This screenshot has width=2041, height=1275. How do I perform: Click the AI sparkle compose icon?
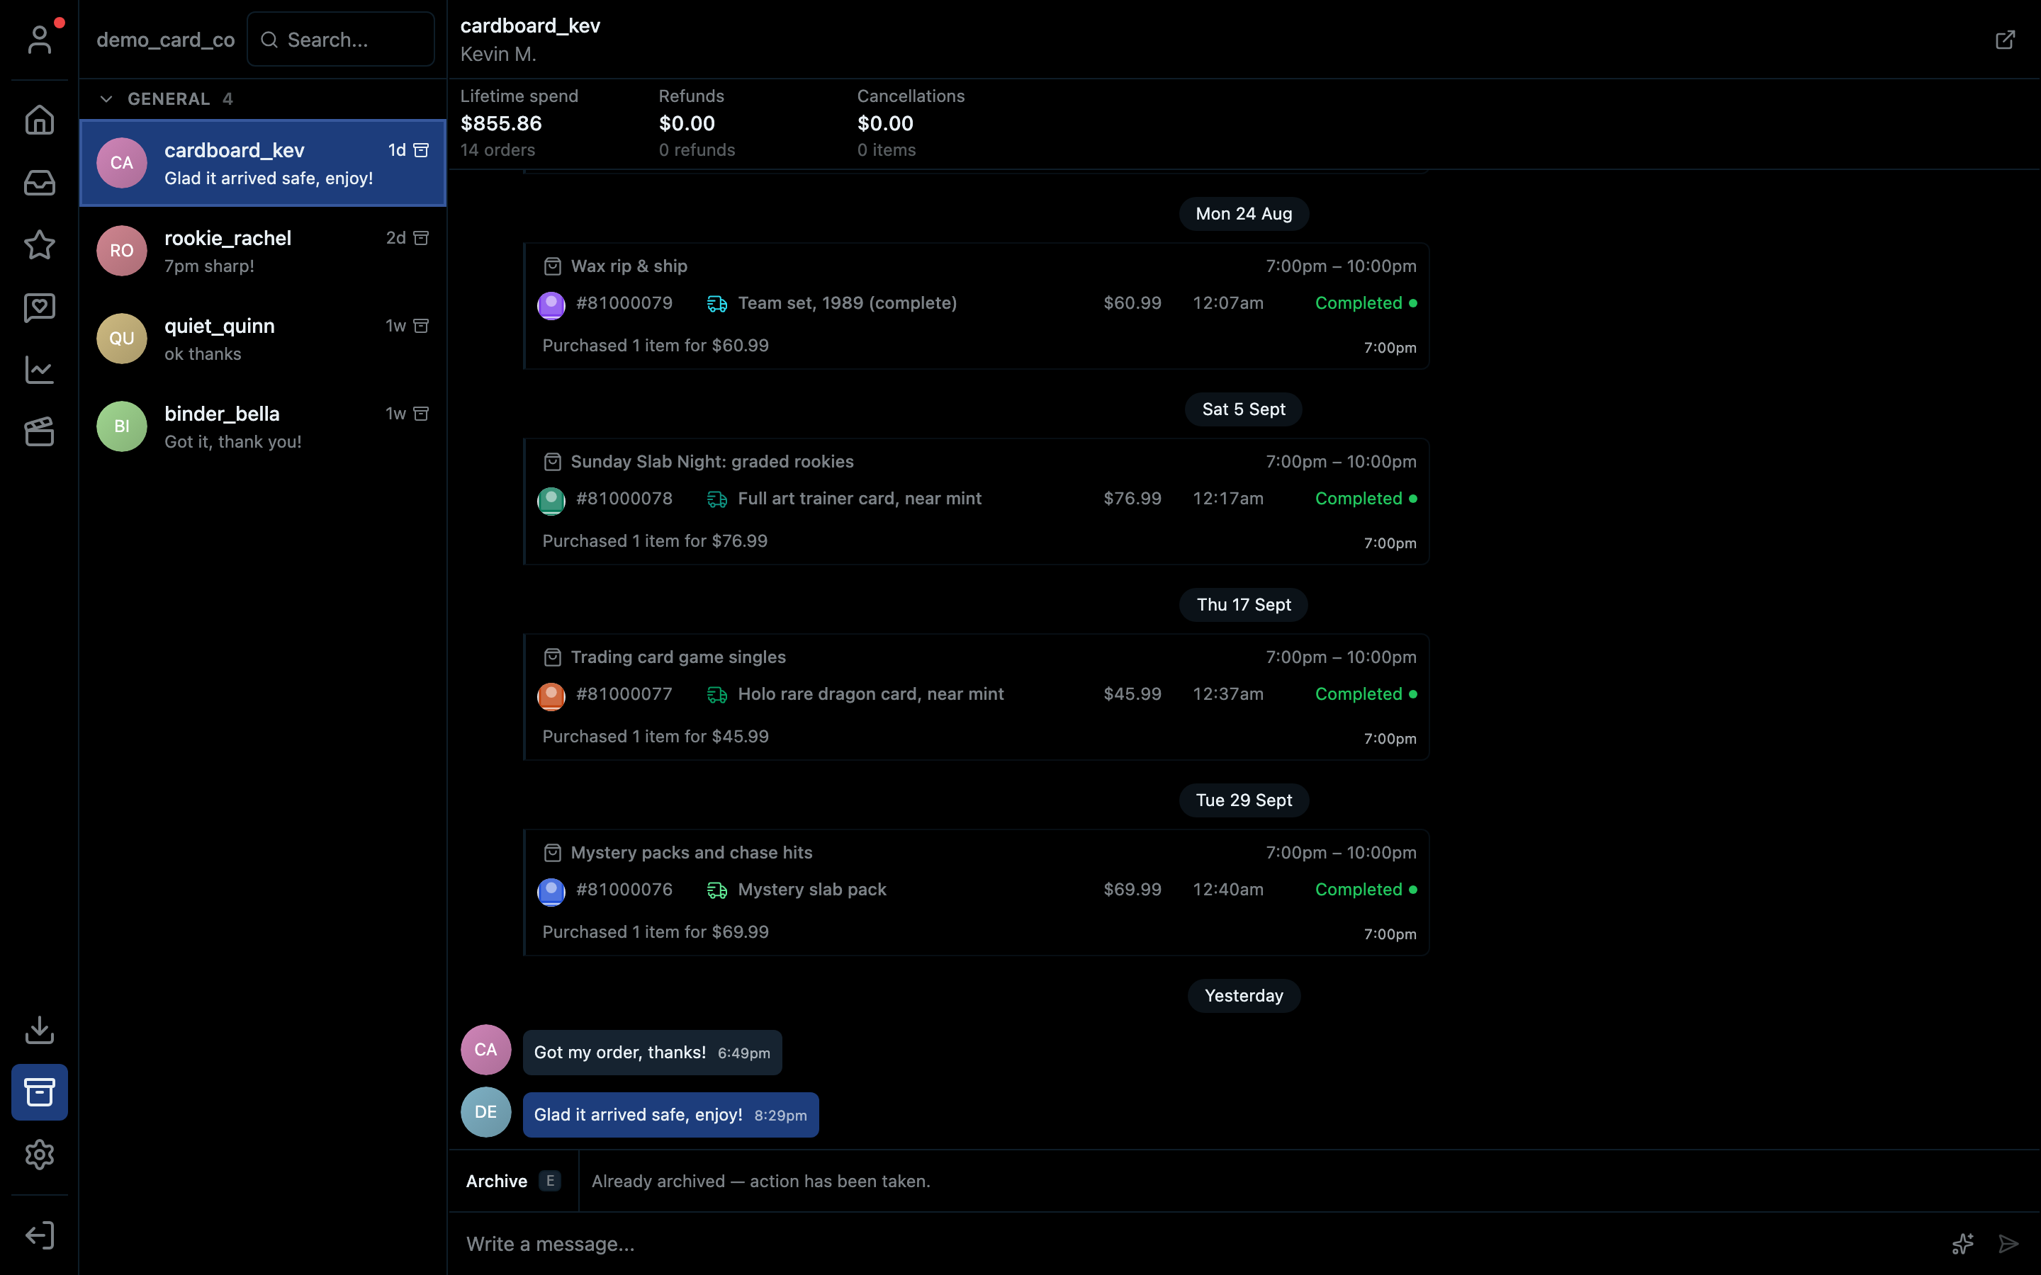[1962, 1244]
